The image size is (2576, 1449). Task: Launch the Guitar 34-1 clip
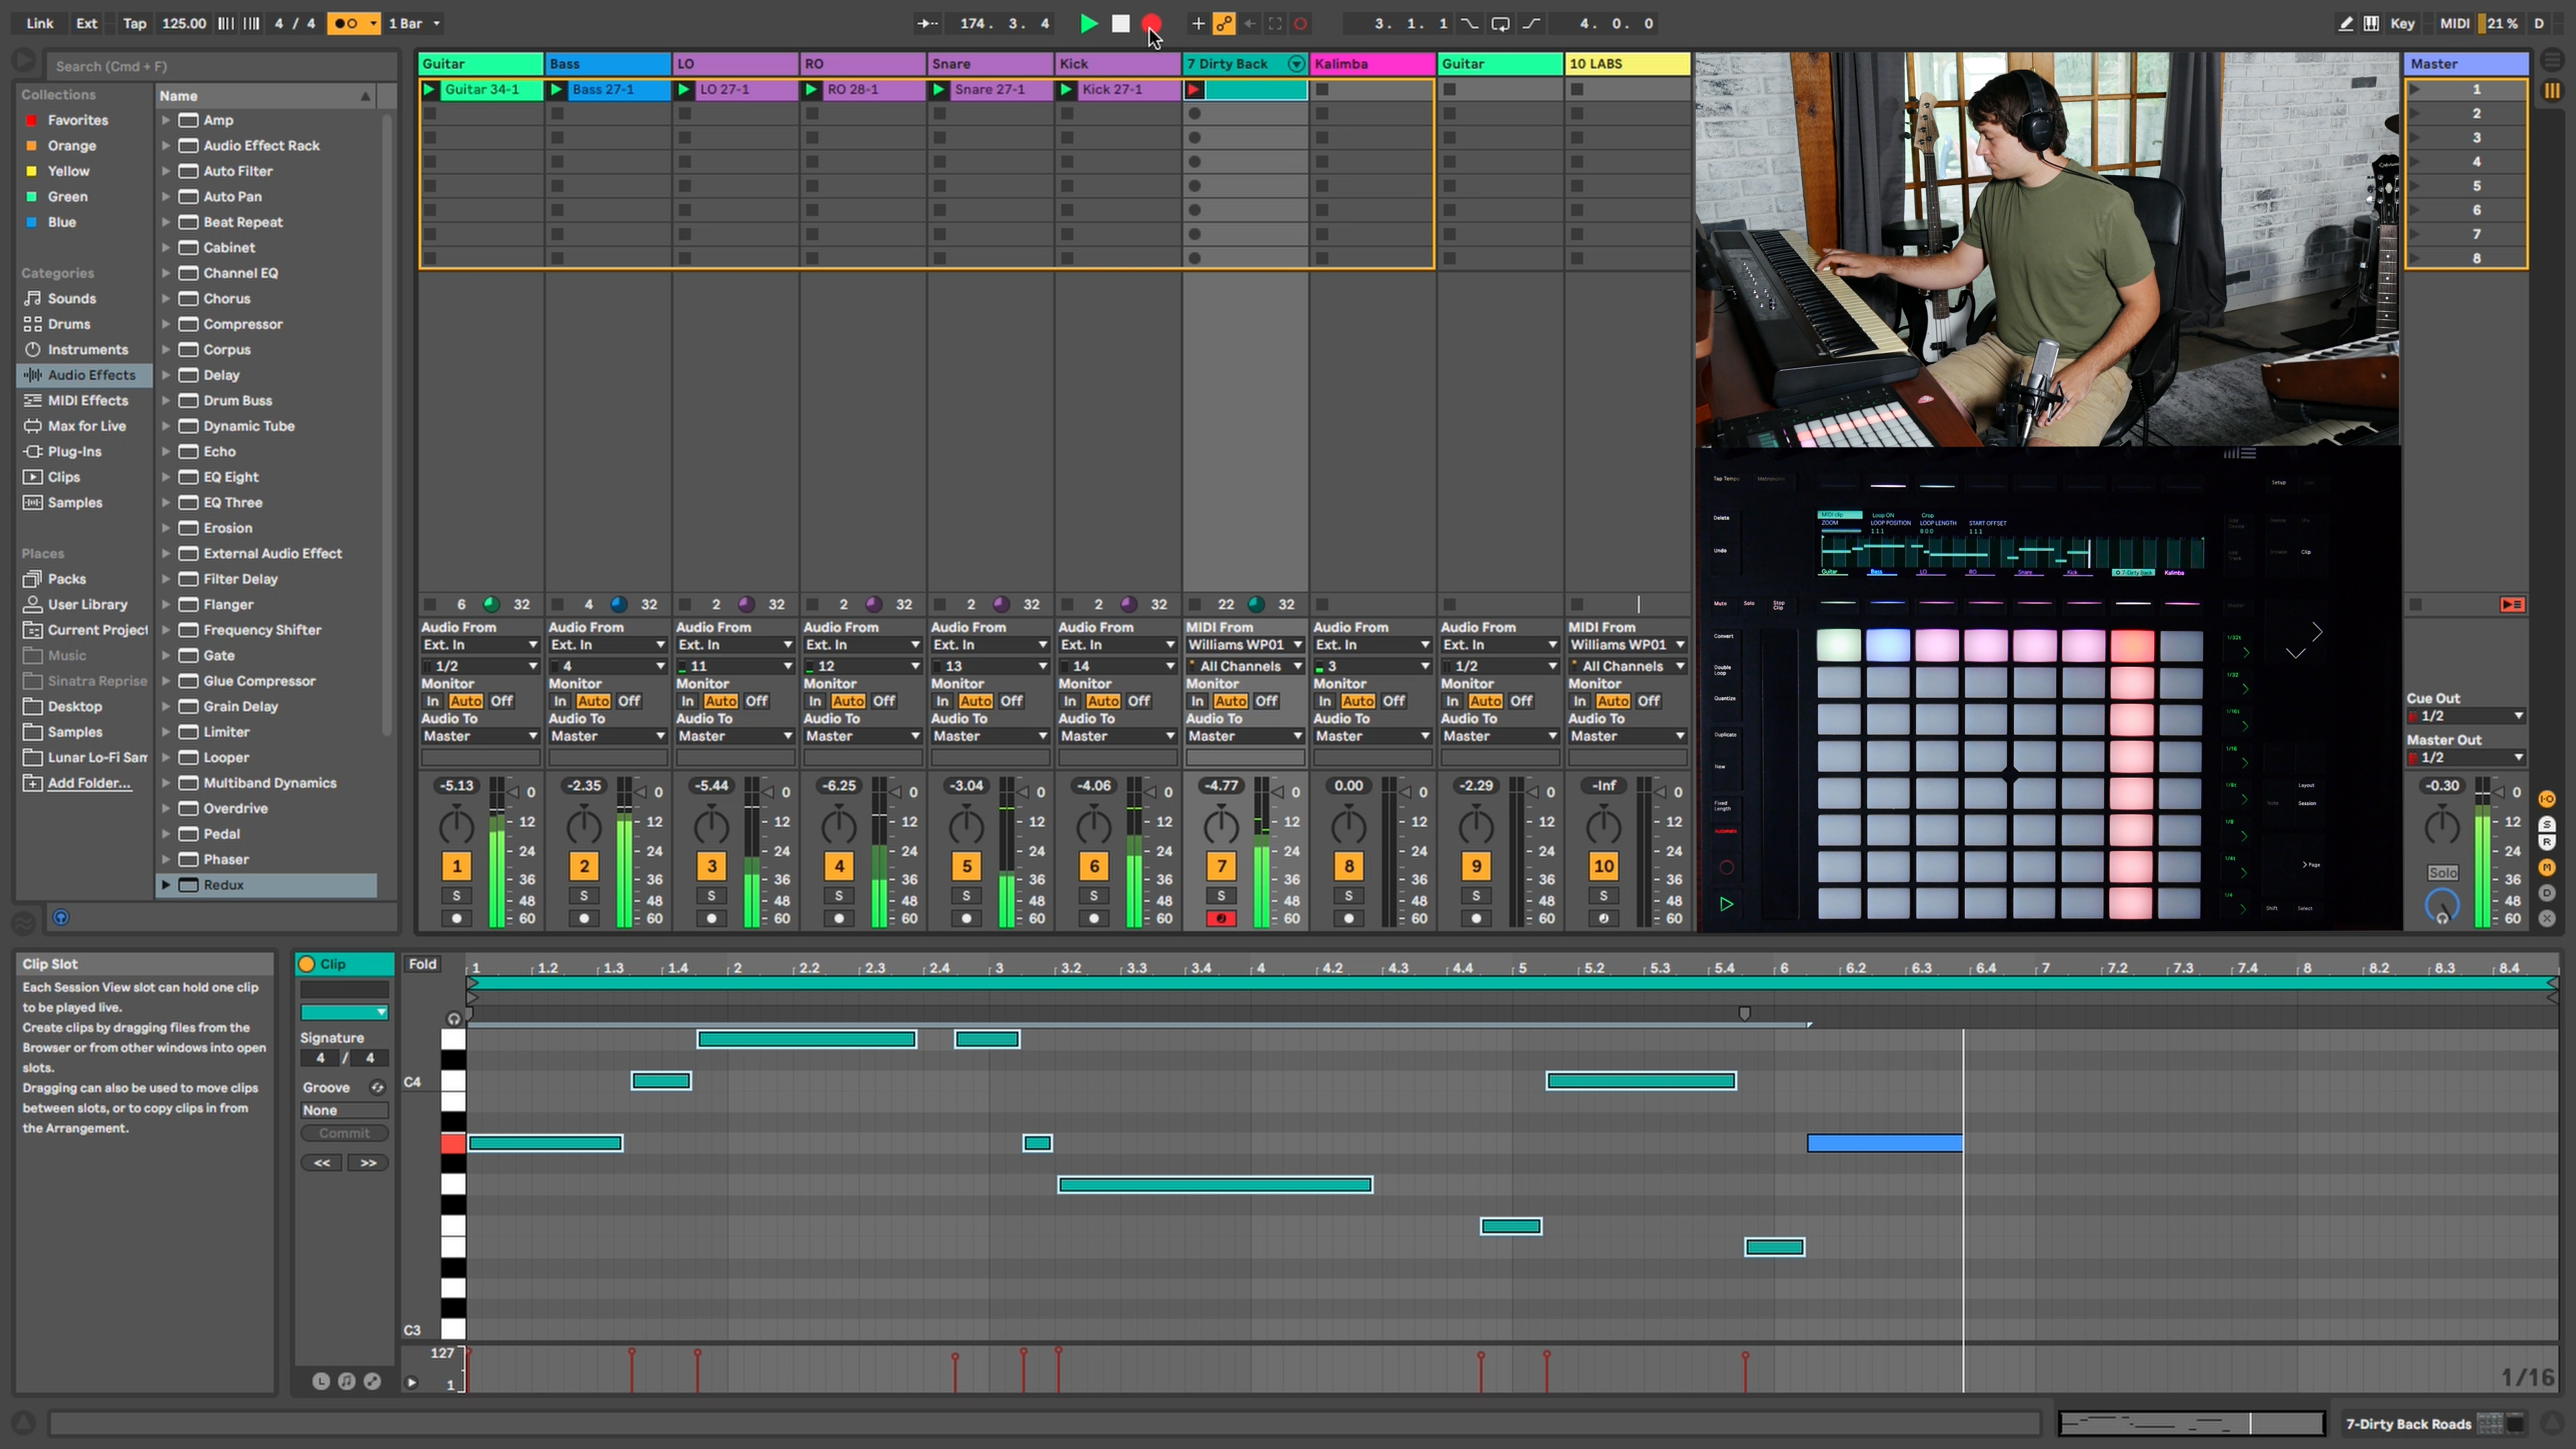pyautogui.click(x=430, y=90)
